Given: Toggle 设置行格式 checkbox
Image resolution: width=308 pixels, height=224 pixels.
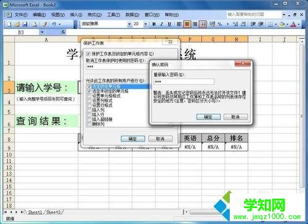Looking at the screenshot, I should point(89,105).
